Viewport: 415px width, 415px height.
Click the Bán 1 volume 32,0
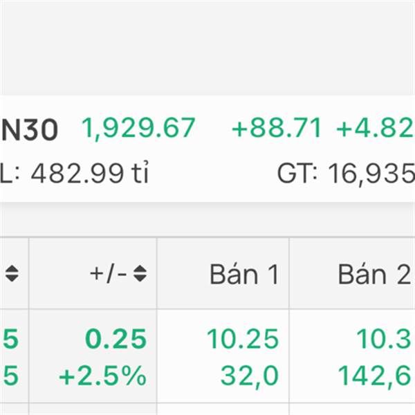[x=250, y=376]
